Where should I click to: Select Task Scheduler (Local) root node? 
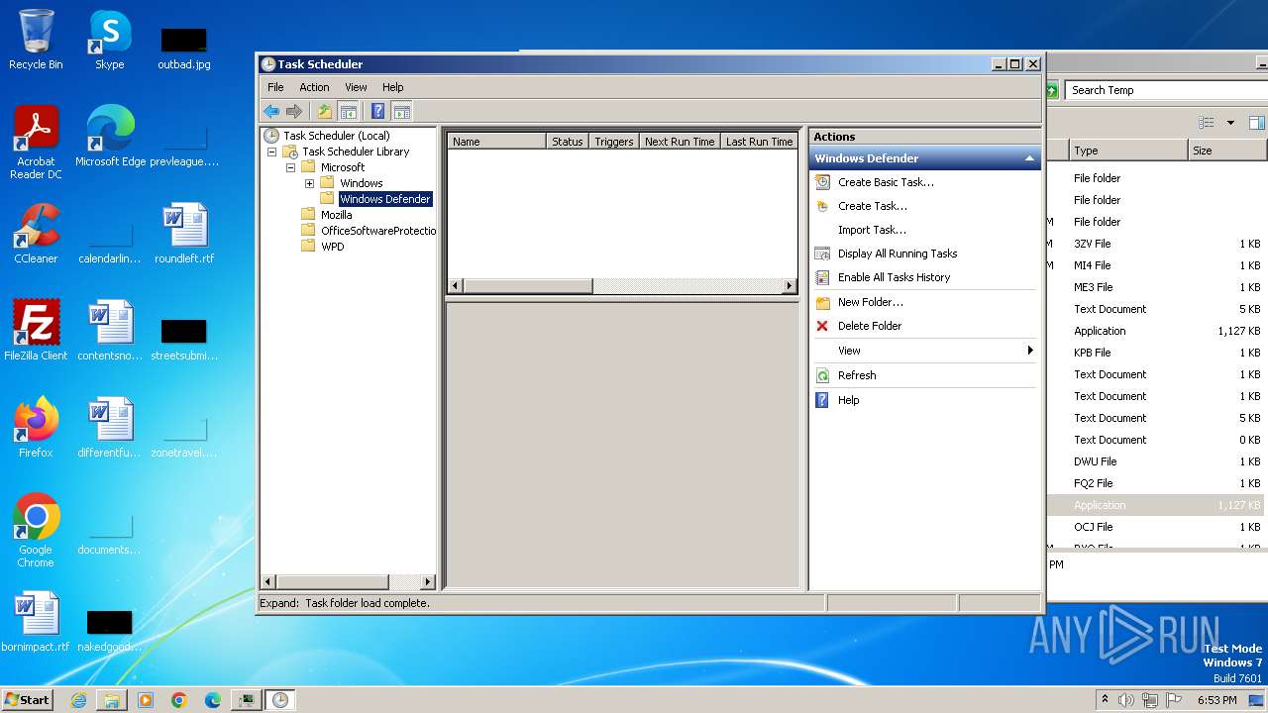[x=336, y=136]
